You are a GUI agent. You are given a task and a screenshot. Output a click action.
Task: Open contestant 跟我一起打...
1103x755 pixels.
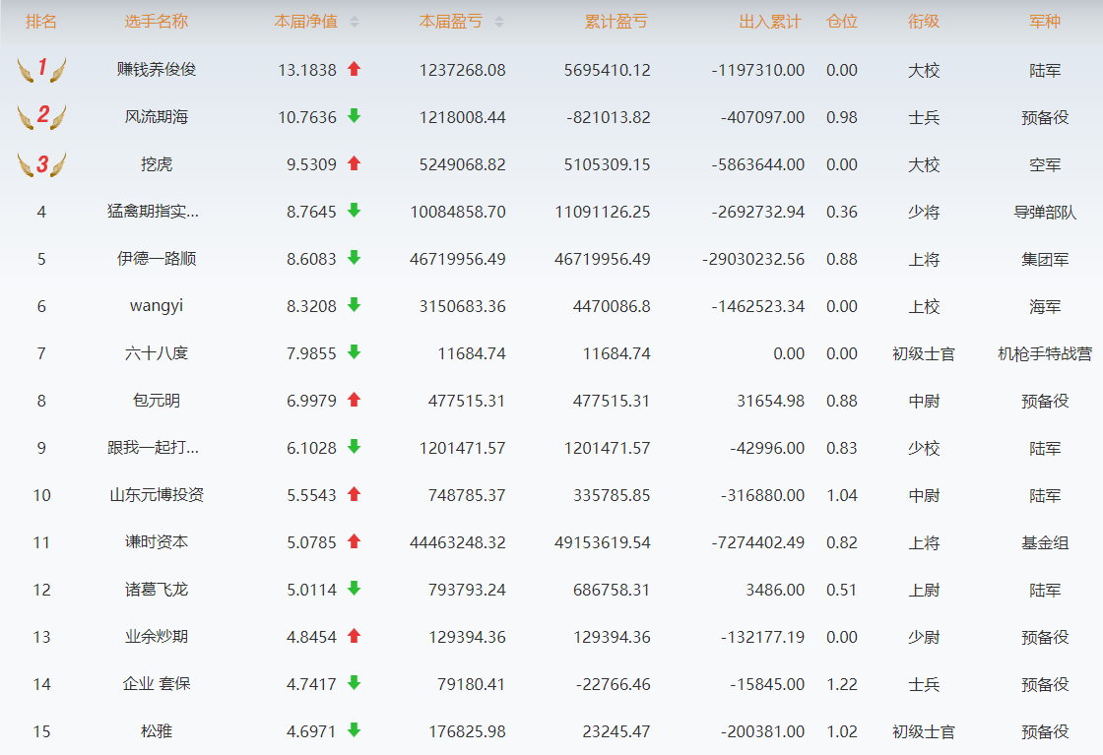(x=154, y=448)
